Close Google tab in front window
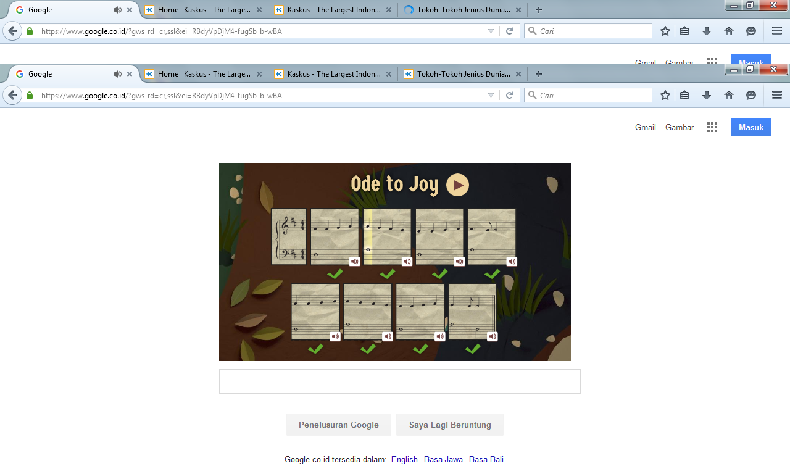The width and height of the screenshot is (790, 474). pyautogui.click(x=130, y=74)
